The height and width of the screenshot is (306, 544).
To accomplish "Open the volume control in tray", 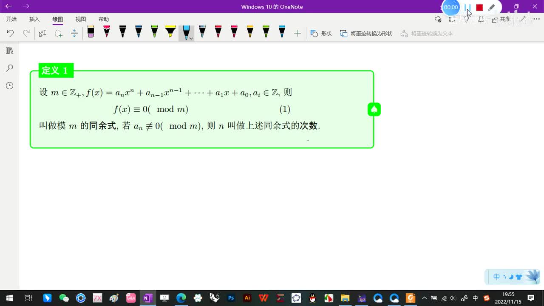I will coord(453,298).
